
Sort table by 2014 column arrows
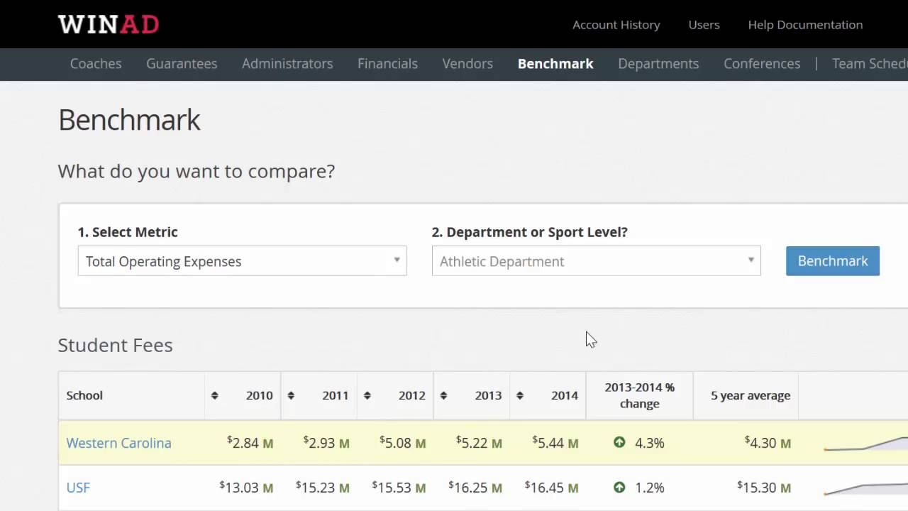click(x=520, y=396)
